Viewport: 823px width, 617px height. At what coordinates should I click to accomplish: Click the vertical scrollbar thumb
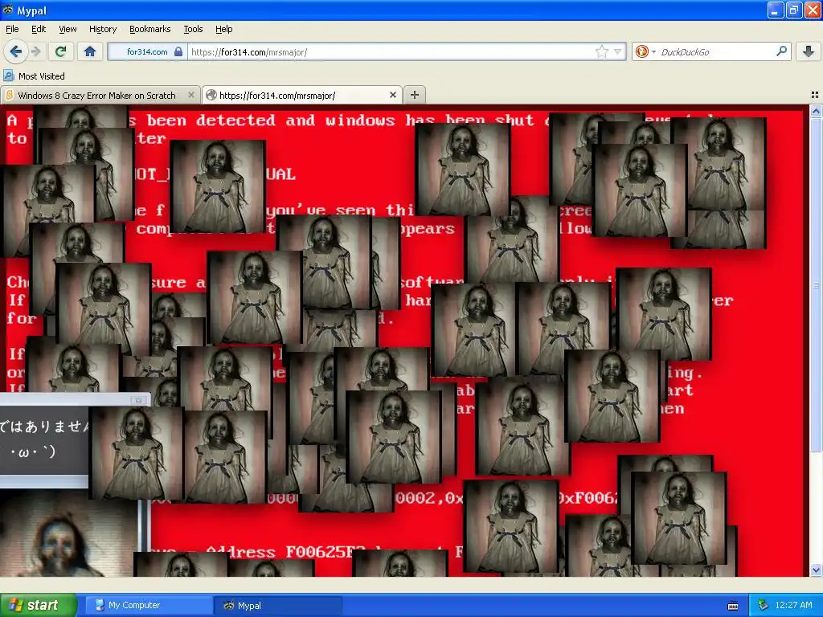(x=816, y=285)
